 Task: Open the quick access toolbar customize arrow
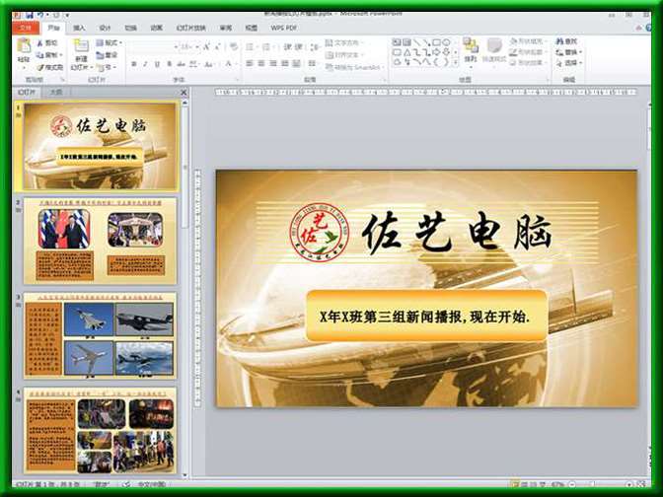[x=67, y=15]
